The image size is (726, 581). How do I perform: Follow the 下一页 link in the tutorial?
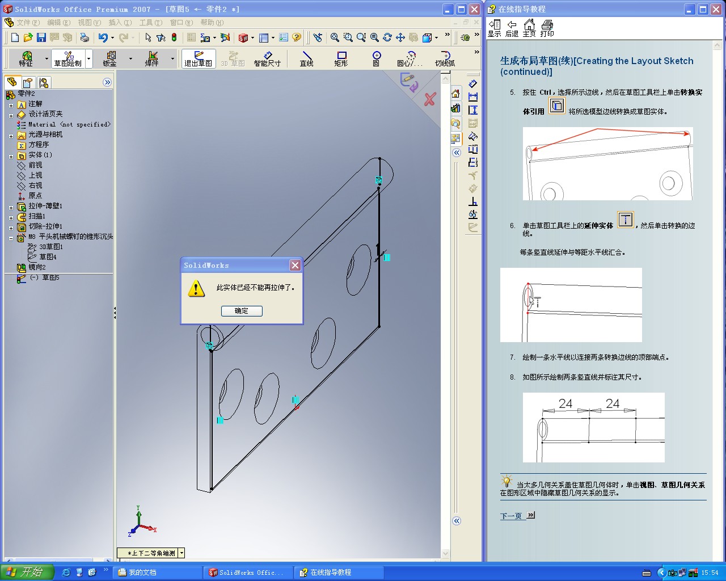click(511, 516)
